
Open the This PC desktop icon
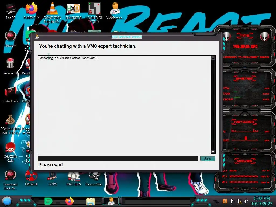pos(11,11)
